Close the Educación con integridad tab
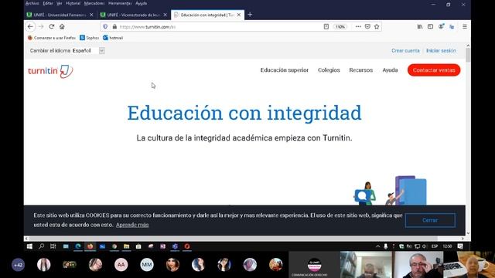495x278 pixels. (239, 15)
